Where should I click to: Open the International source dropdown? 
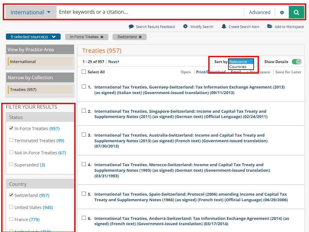(30, 12)
